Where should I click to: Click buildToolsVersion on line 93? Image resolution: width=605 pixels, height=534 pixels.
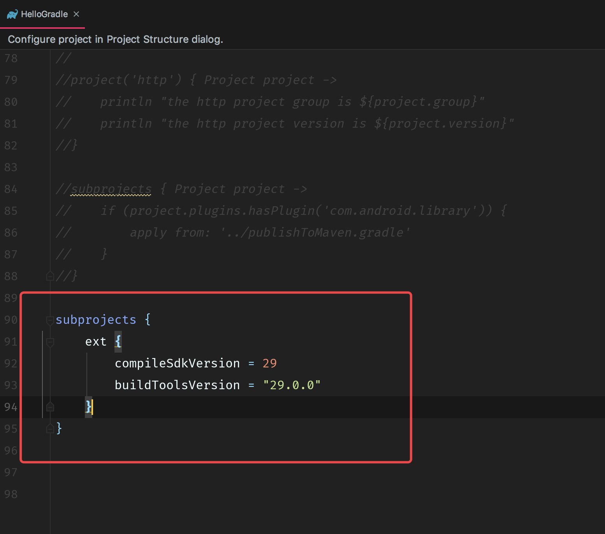pyautogui.click(x=178, y=385)
